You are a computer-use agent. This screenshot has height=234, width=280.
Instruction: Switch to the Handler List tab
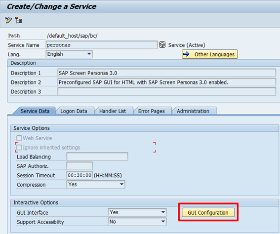113,111
